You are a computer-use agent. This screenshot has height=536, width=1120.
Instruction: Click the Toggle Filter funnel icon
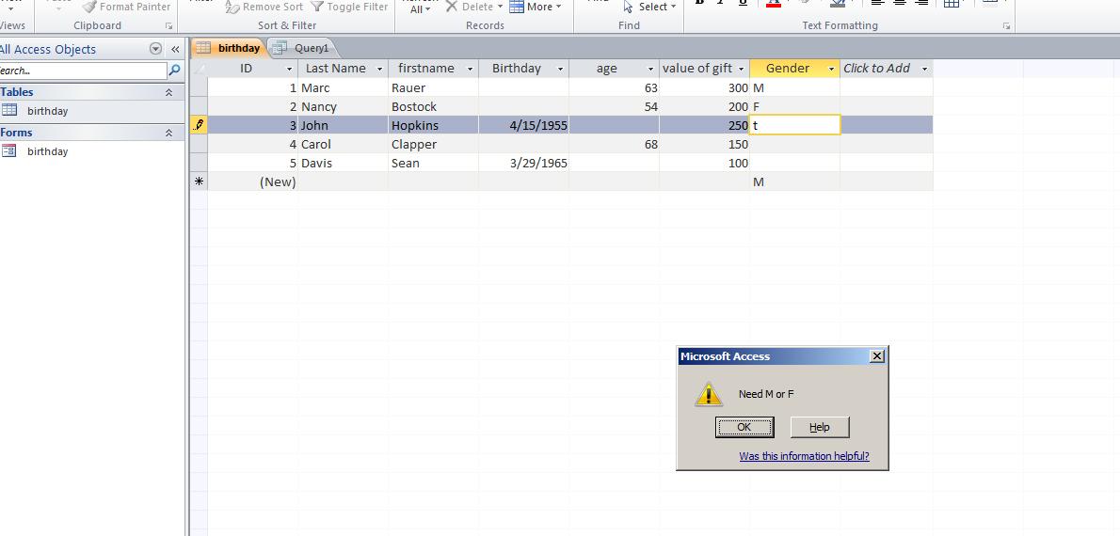coord(317,7)
